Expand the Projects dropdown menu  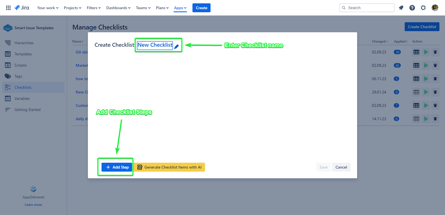tap(72, 8)
